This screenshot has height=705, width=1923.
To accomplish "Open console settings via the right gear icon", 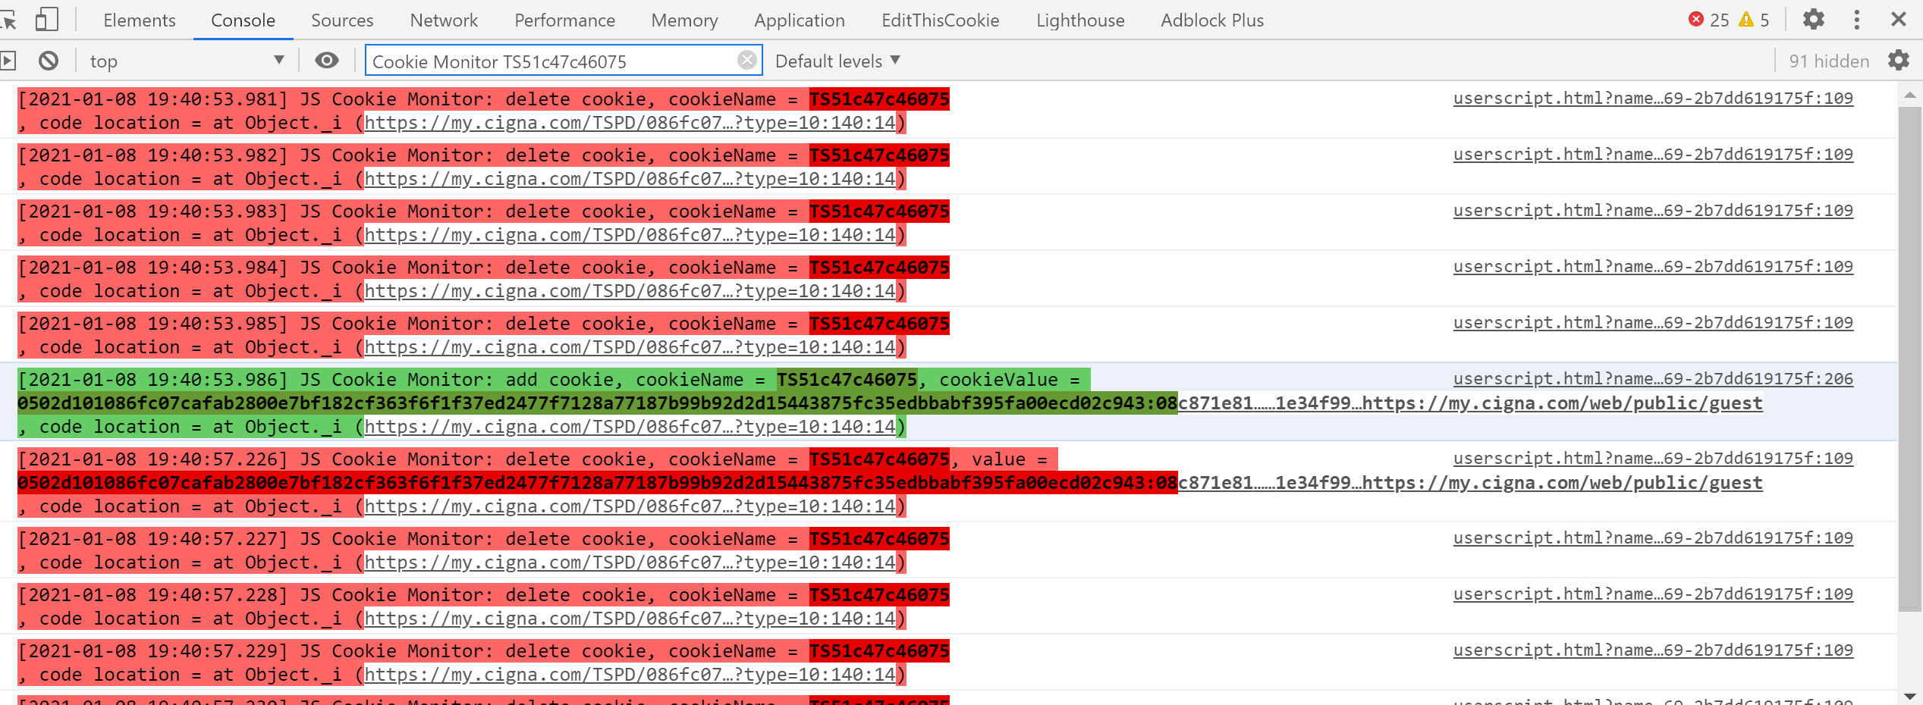I will click(1899, 61).
